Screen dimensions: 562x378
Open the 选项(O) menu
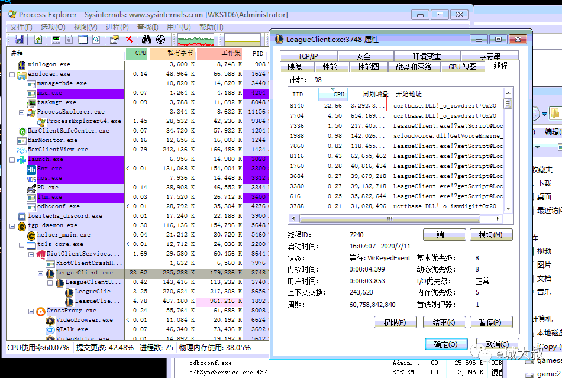point(53,27)
